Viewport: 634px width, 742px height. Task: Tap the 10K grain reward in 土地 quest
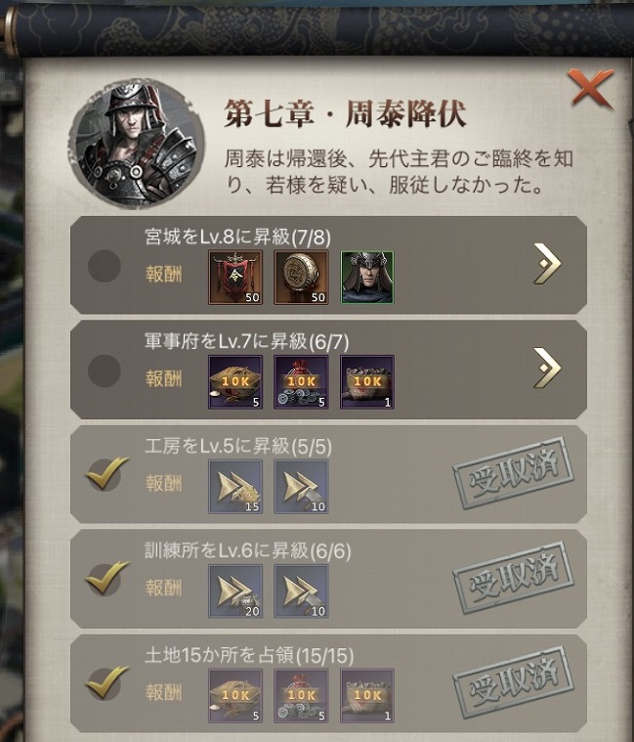pos(235,696)
